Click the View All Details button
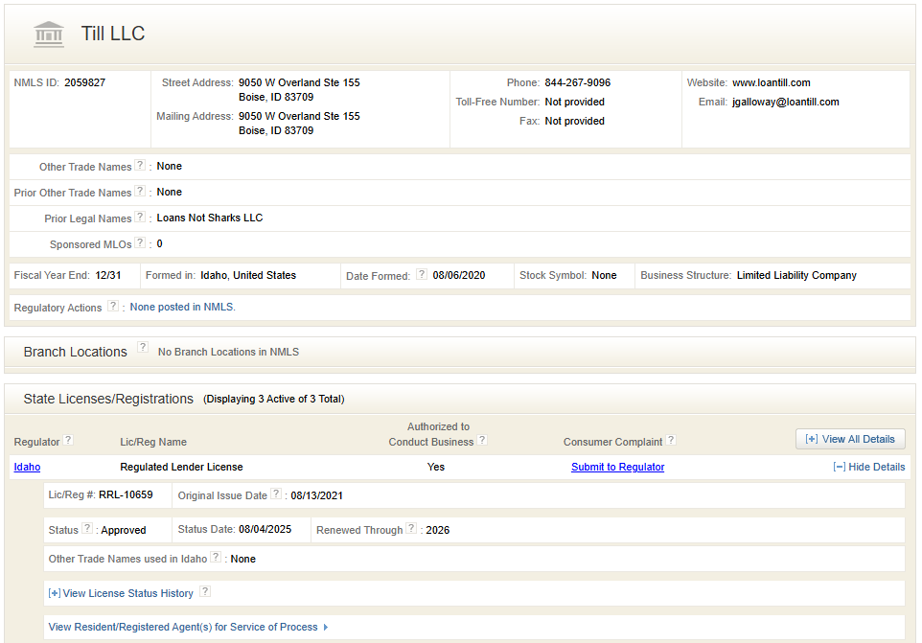 point(850,439)
